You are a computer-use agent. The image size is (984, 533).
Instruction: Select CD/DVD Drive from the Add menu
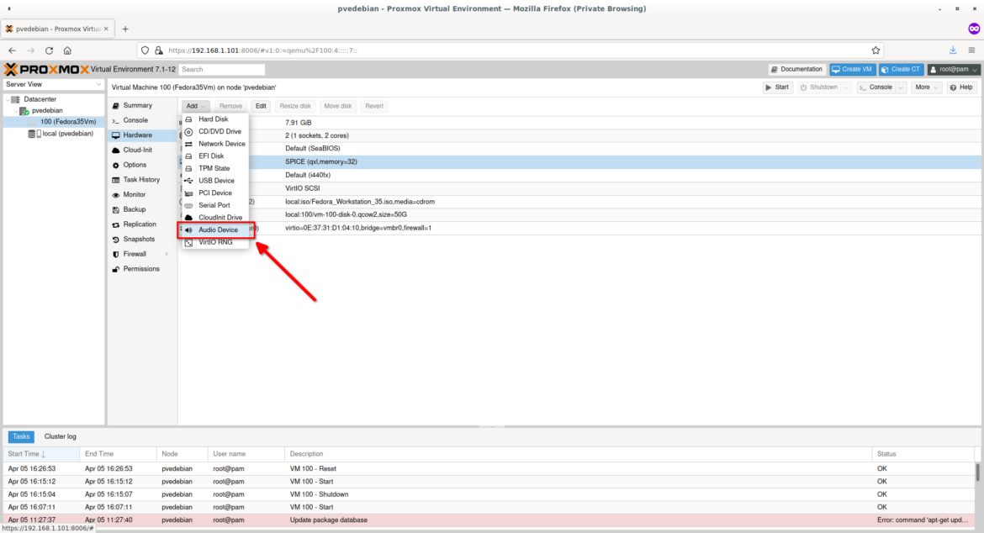(x=219, y=131)
